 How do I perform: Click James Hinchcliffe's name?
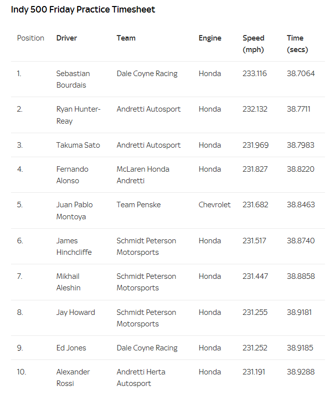point(73,246)
